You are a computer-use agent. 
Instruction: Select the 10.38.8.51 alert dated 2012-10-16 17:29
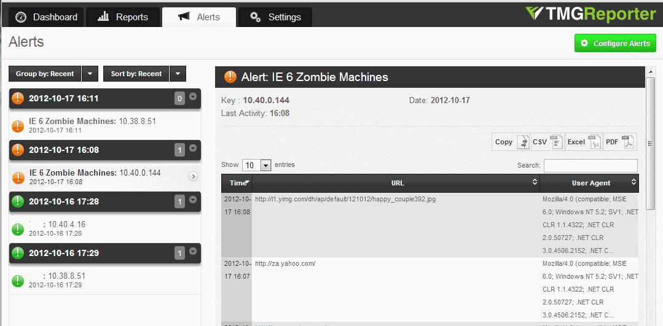click(x=105, y=280)
